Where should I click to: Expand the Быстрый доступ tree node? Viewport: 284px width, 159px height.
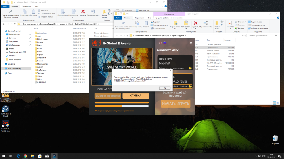tap(3, 31)
